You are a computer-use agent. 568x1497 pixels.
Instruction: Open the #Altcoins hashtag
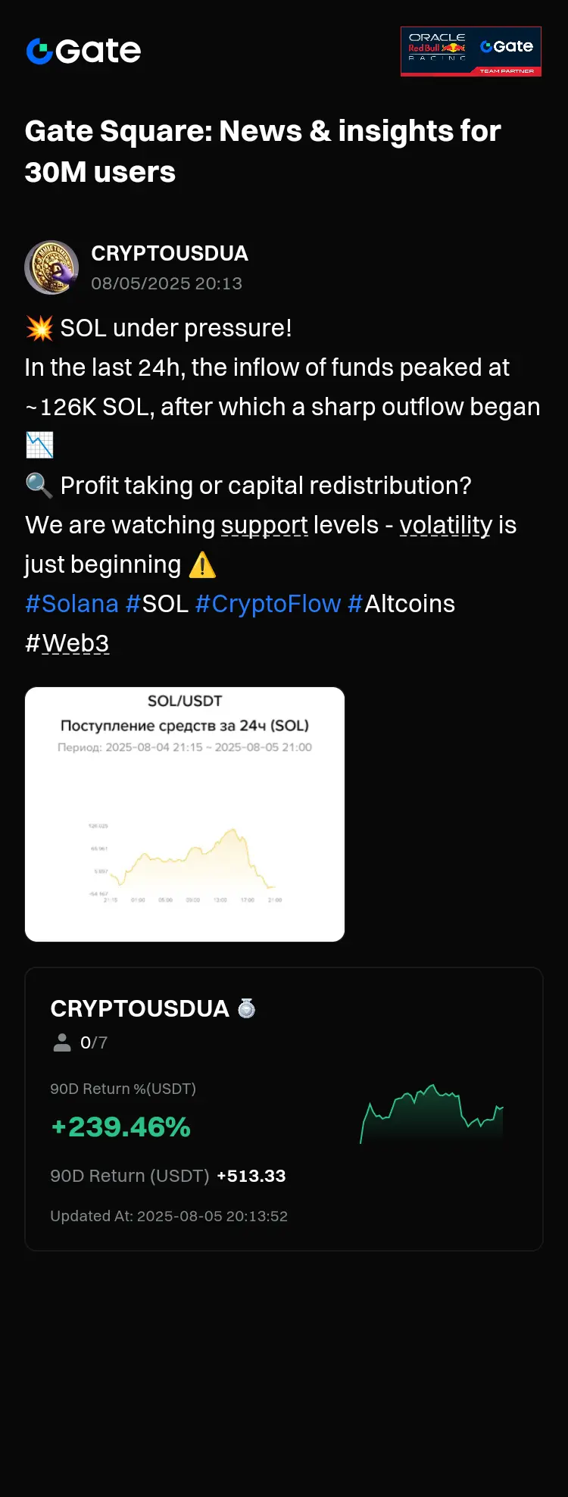tap(401, 604)
